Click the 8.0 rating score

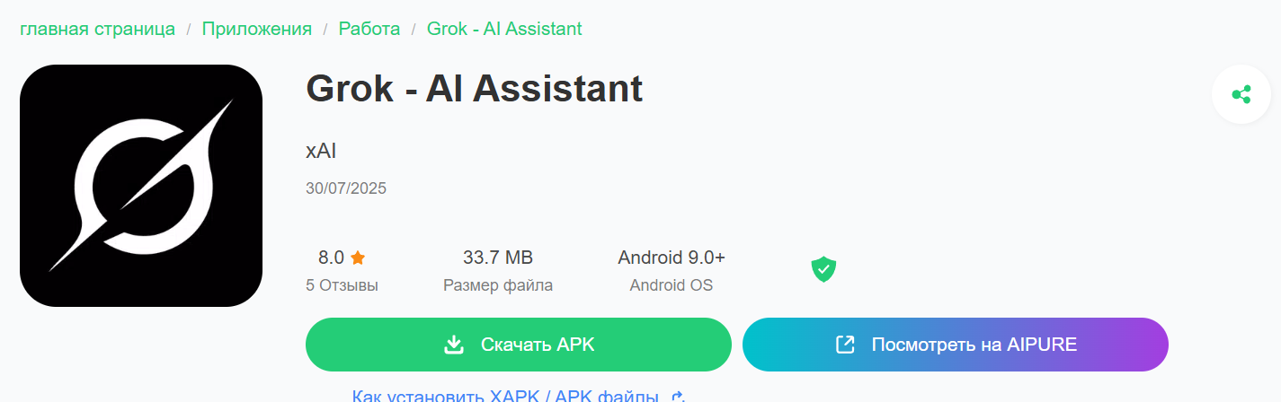click(x=331, y=258)
